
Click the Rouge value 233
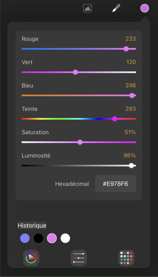[131, 39]
